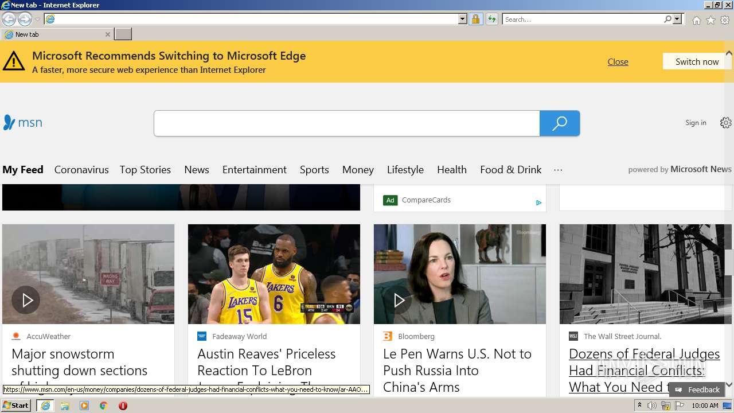Open Major snowstorm headline
734x413 pixels.
click(x=80, y=370)
